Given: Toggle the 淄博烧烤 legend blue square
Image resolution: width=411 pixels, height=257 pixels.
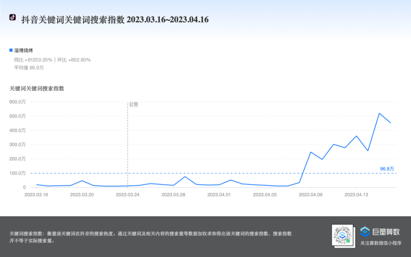Looking at the screenshot, I should point(11,50).
